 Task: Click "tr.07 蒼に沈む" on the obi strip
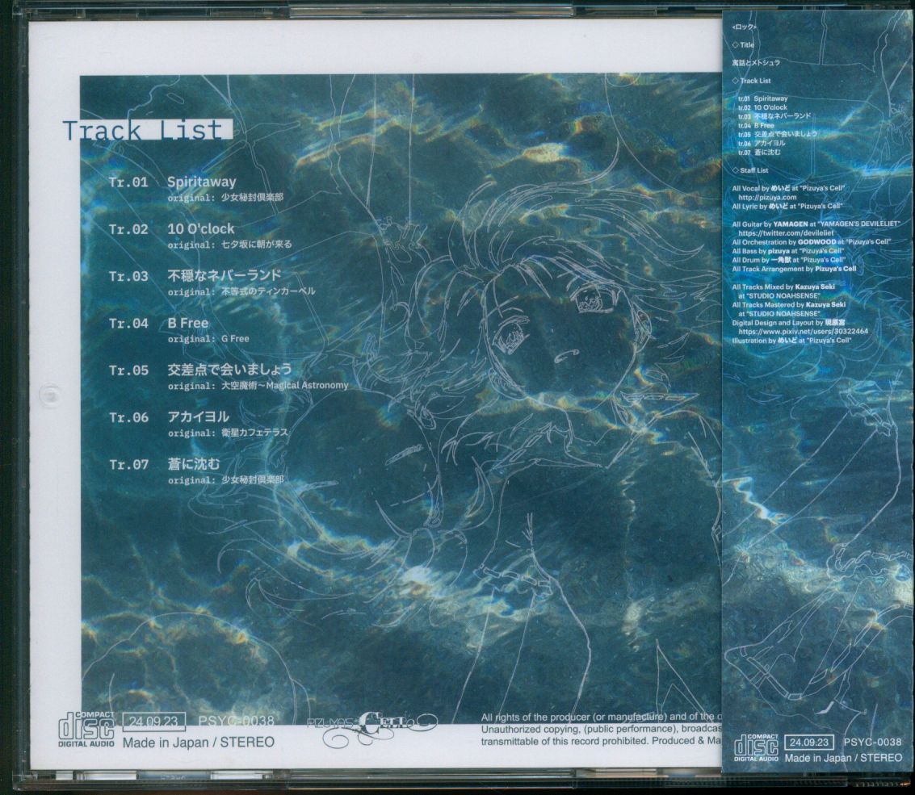tap(758, 153)
